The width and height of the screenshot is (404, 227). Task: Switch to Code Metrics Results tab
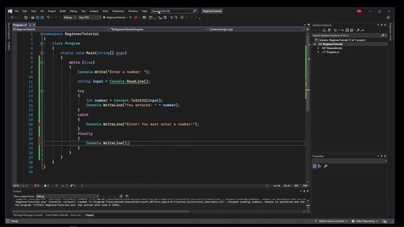pyautogui.click(x=57, y=215)
